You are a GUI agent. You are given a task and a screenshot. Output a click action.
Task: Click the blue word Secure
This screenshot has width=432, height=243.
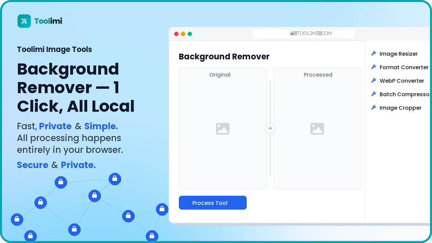pos(33,165)
